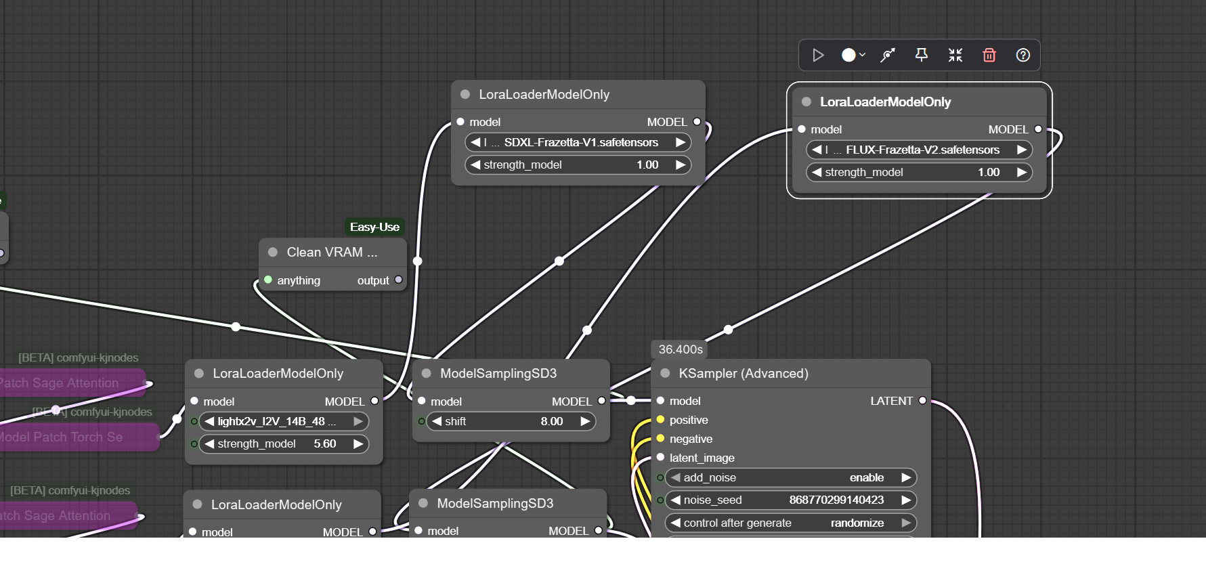Click the yellow positive input socket on KSampler
This screenshot has width=1206, height=585.
(x=660, y=420)
